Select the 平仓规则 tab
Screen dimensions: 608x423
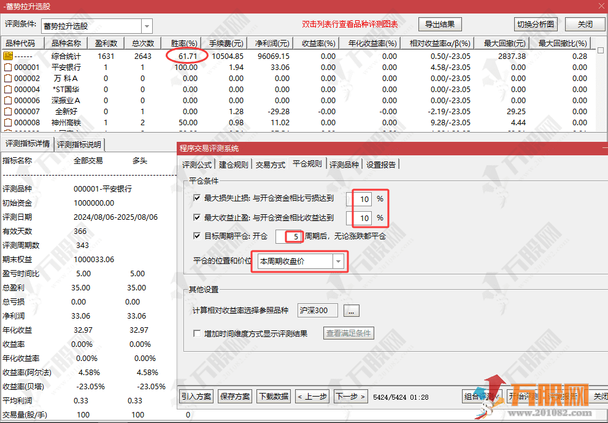pos(307,164)
